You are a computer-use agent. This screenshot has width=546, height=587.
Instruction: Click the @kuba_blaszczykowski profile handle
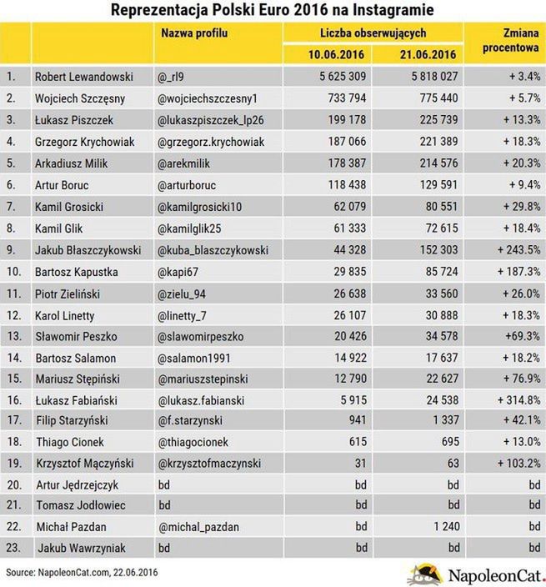click(213, 250)
